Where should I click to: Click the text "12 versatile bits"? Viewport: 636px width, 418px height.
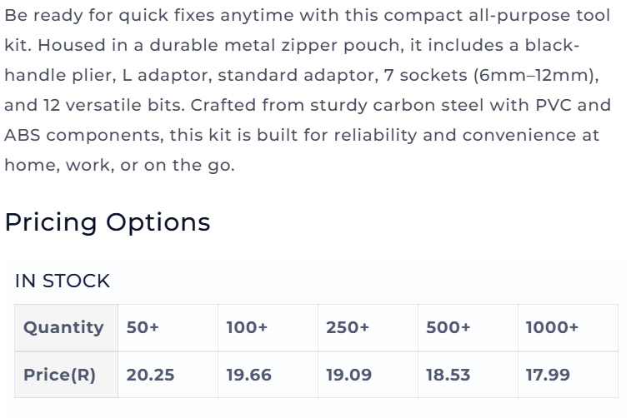point(113,105)
